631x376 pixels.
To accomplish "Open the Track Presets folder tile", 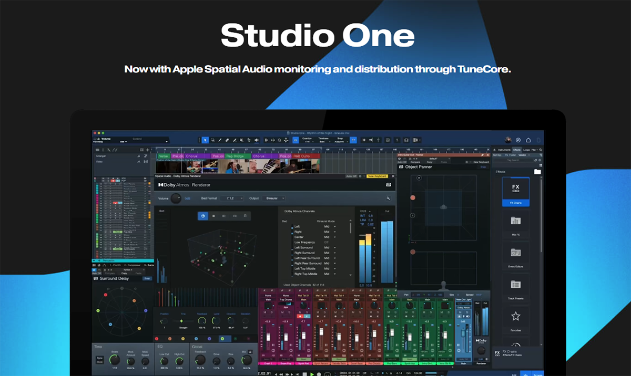I will 516,287.
